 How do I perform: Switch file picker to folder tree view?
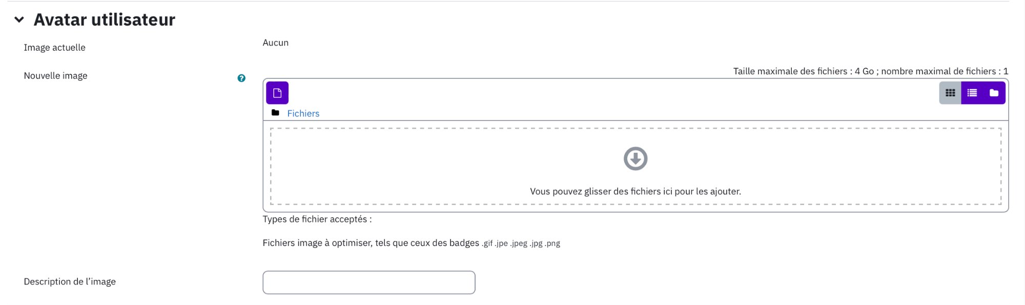pos(994,93)
